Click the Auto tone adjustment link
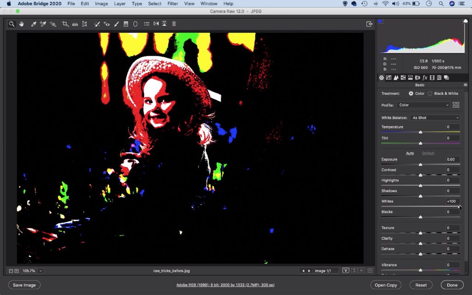This screenshot has height=295, width=472. click(x=410, y=153)
